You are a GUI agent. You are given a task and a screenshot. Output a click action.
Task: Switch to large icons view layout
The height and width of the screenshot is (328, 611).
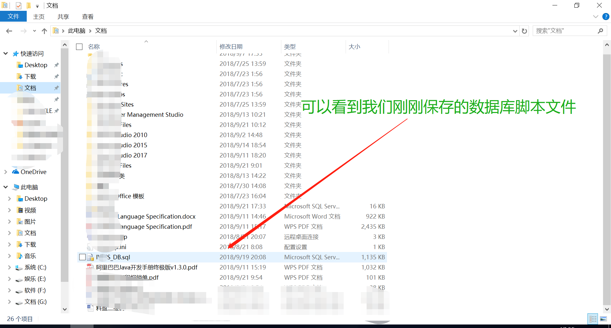click(603, 319)
